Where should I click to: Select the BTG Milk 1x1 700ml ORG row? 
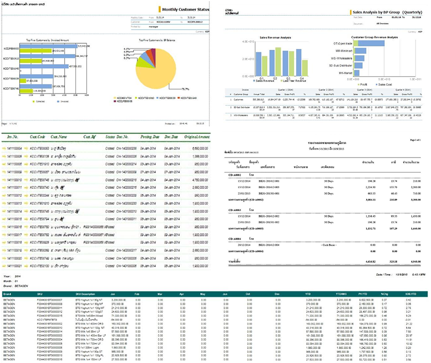[x=215, y=340]
